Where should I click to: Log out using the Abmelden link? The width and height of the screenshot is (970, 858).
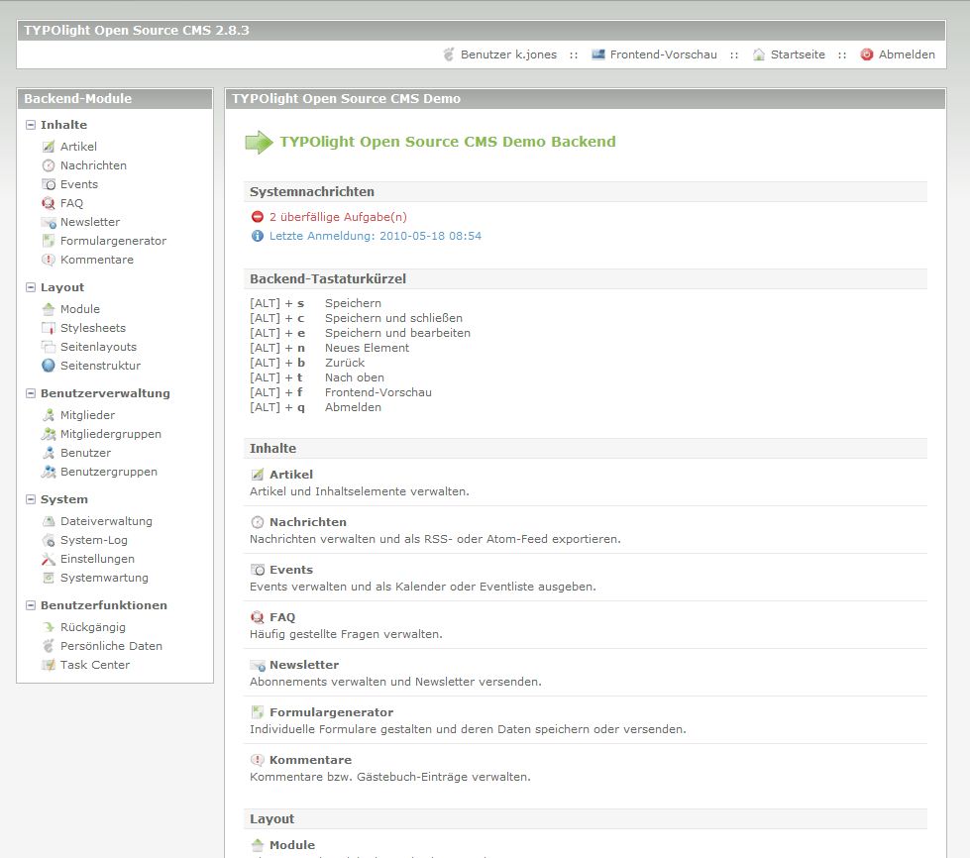[907, 54]
